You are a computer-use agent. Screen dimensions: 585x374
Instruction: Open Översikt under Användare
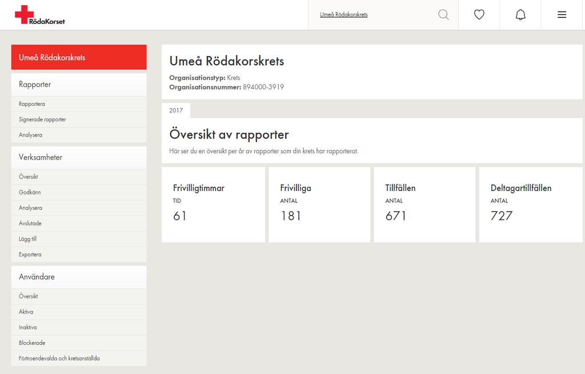click(79, 296)
